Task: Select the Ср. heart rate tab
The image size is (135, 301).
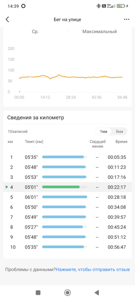Action: point(35,32)
